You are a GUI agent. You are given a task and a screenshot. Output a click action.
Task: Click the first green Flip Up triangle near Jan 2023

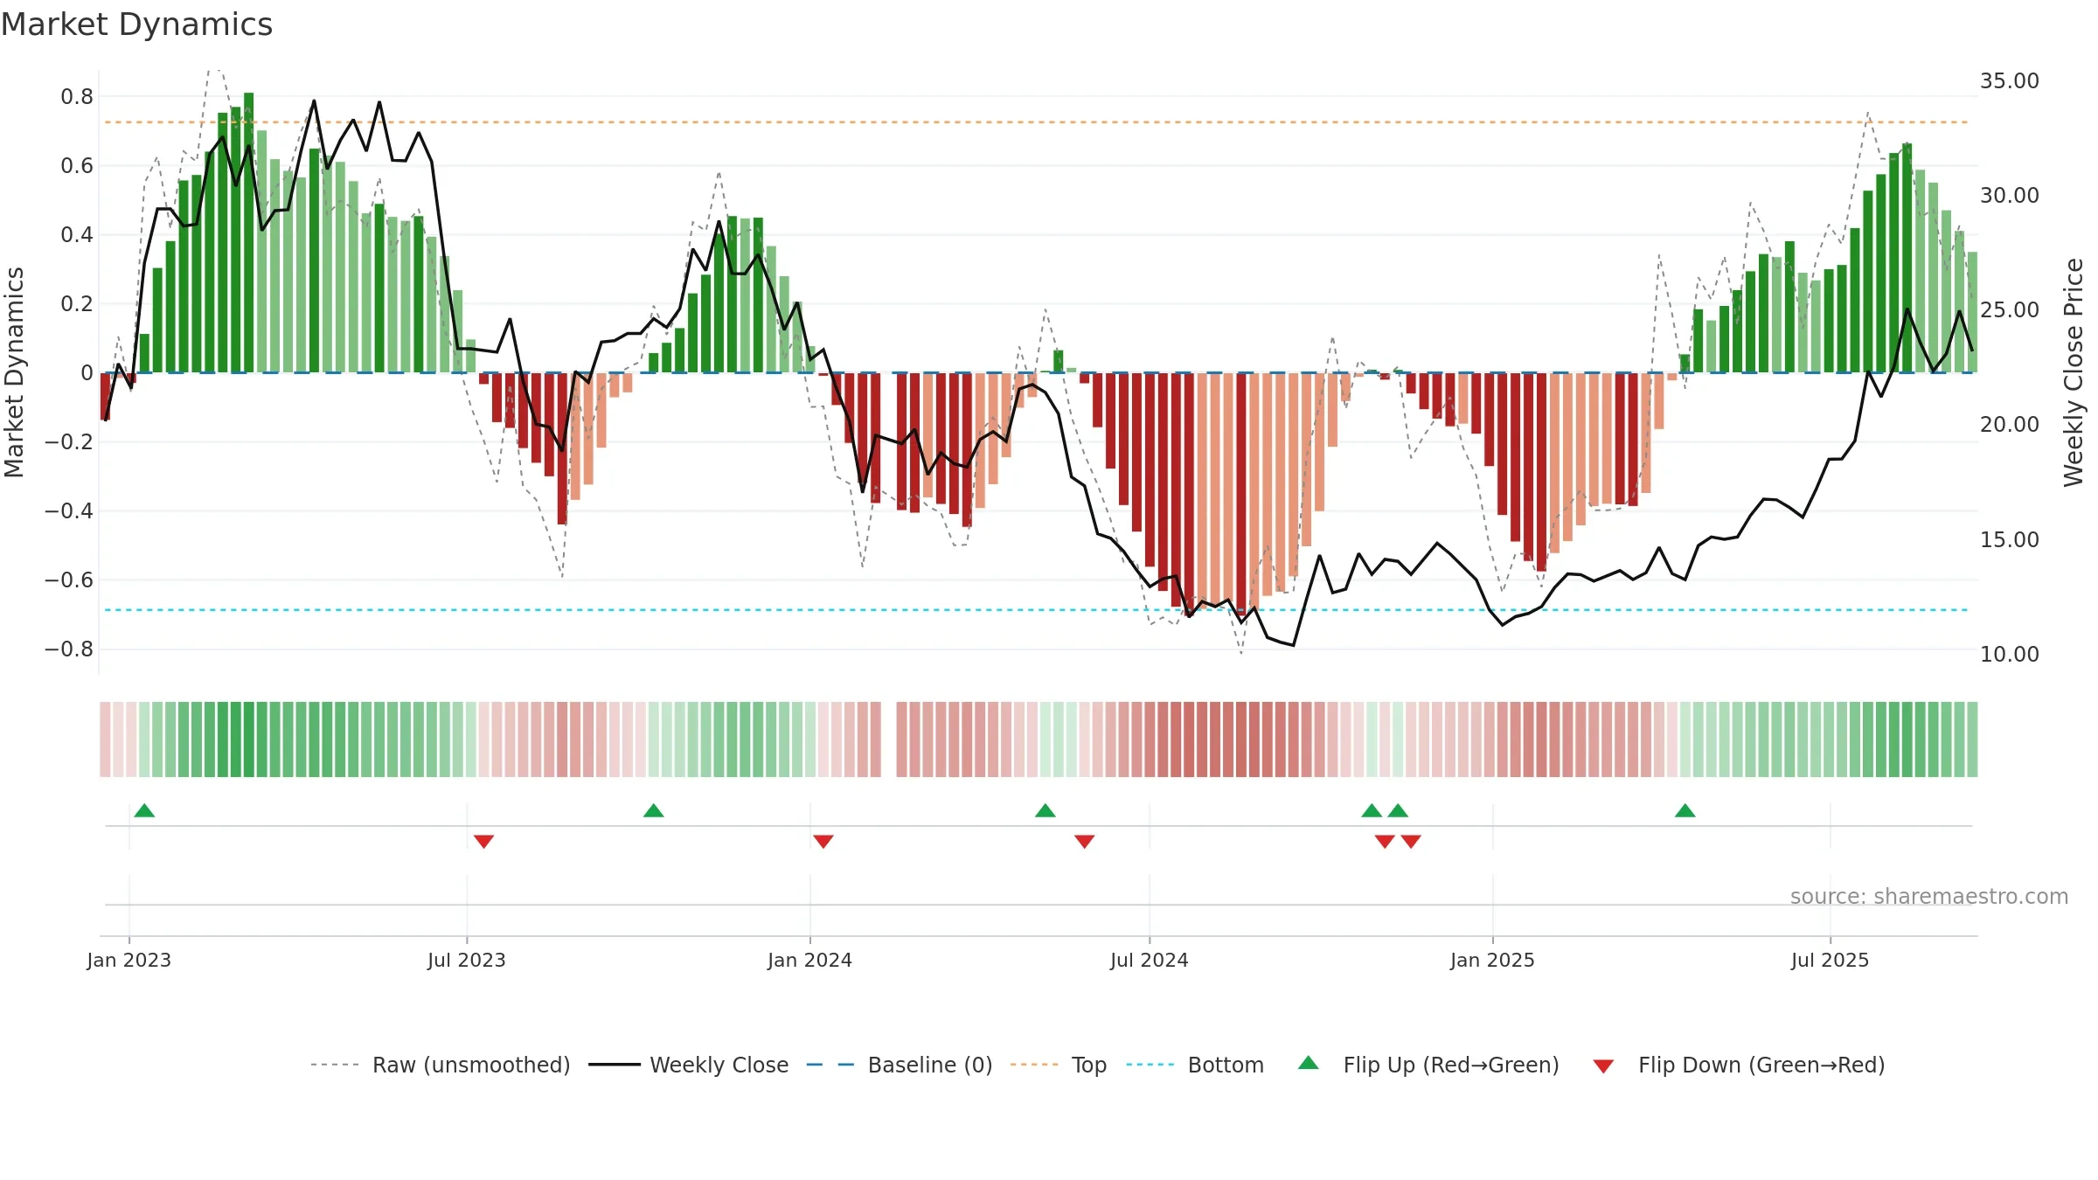click(144, 810)
